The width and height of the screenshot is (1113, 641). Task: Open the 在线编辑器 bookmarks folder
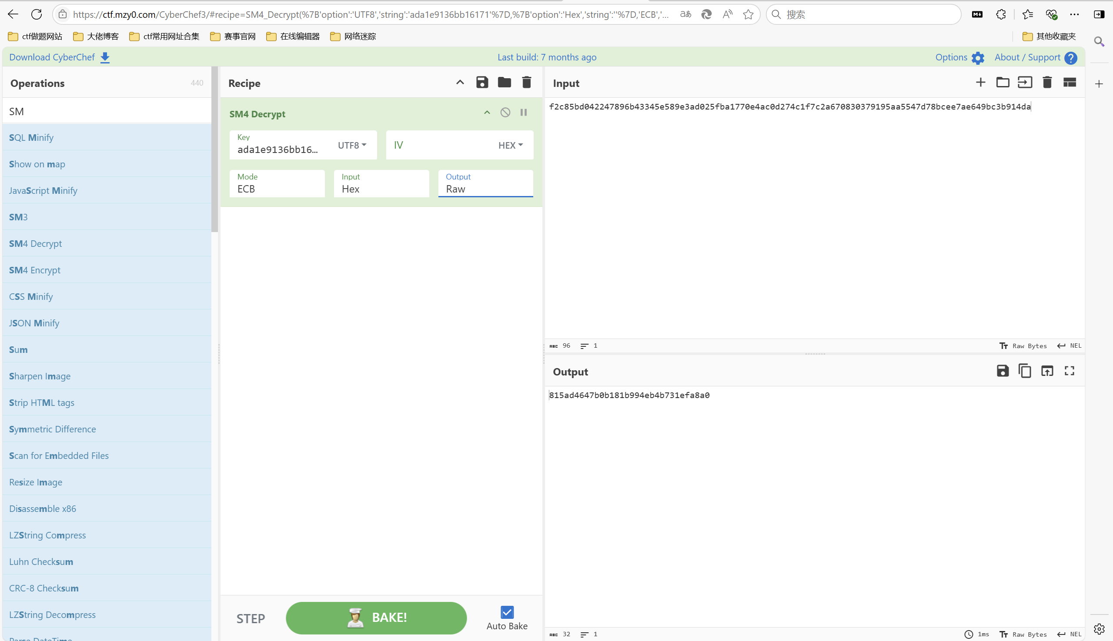(x=293, y=37)
